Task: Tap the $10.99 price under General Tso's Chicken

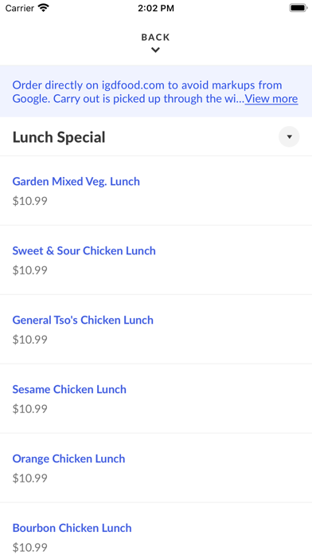Action: tap(30, 340)
